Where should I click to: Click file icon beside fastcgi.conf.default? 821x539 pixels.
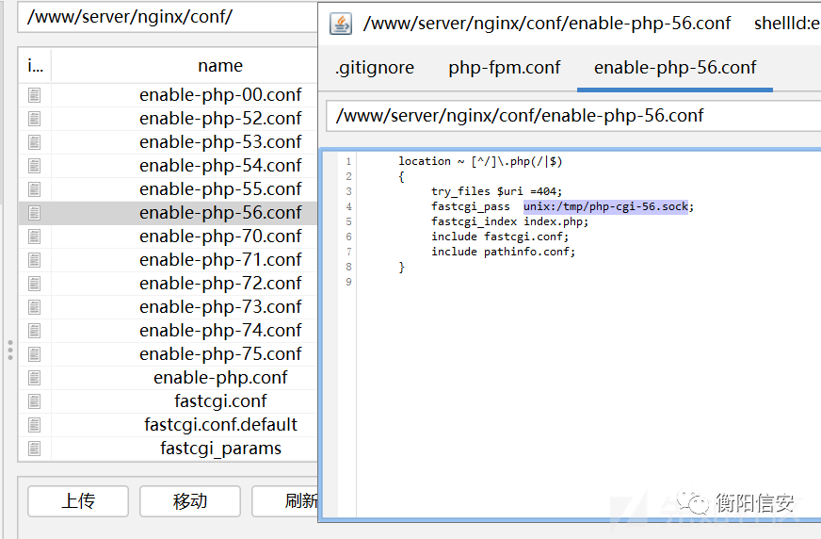[34, 425]
